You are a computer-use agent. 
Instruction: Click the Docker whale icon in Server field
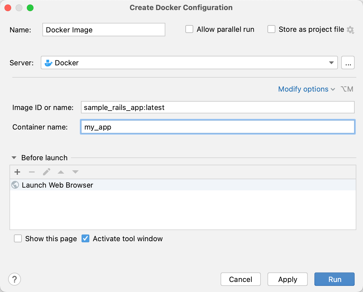point(48,63)
